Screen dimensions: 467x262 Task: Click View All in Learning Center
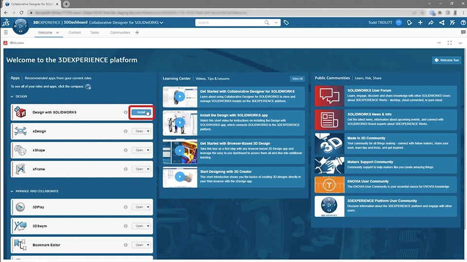coord(297,79)
